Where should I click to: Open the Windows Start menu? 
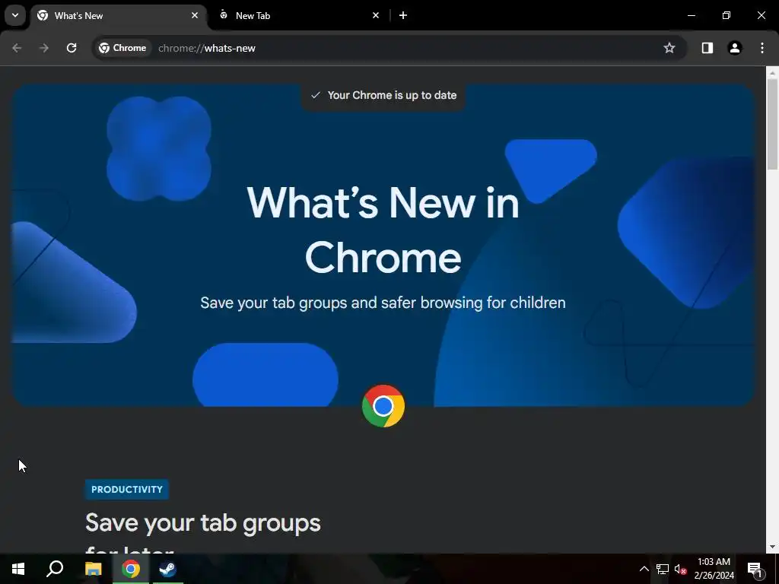(x=18, y=569)
